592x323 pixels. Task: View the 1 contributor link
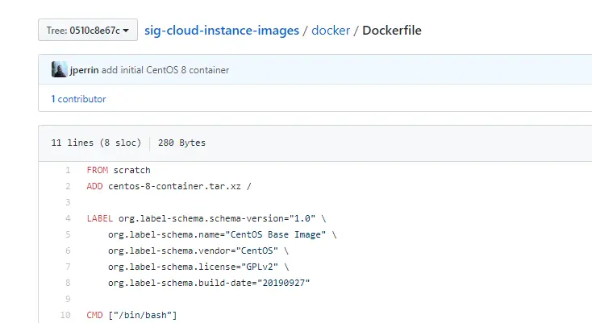78,99
